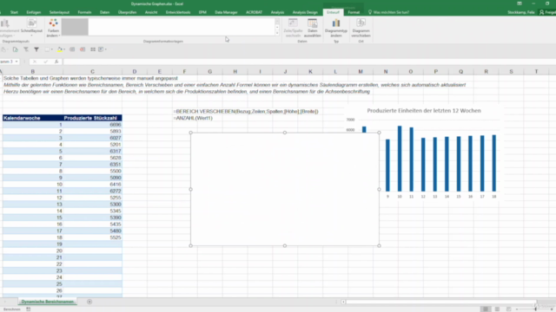Image resolution: width=556 pixels, height=312 pixels.
Task: Click user name Stockkamp, Felix
Action: coord(521,12)
